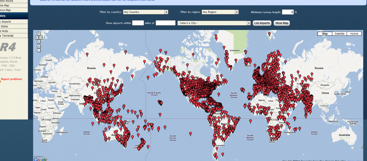Zoom in using the map plus button

point(39,46)
